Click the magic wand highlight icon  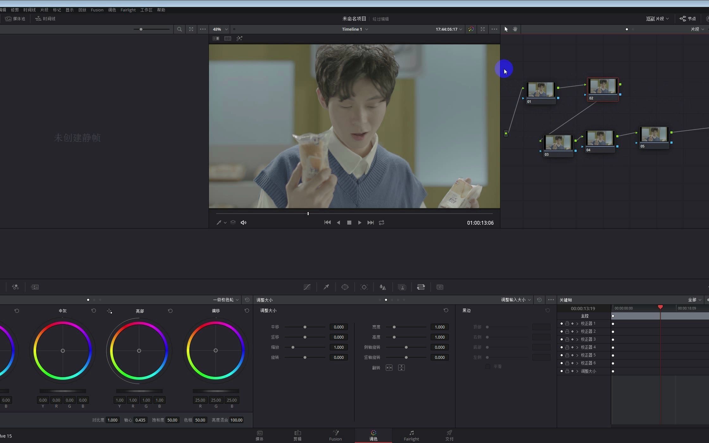pos(239,38)
